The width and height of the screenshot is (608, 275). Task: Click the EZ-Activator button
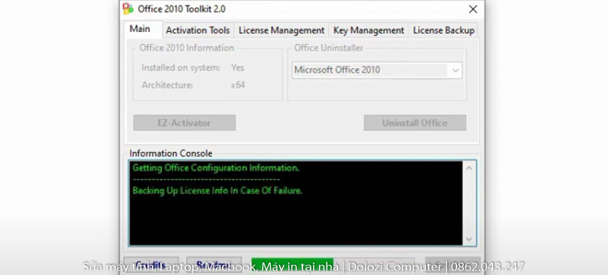pyautogui.click(x=185, y=123)
